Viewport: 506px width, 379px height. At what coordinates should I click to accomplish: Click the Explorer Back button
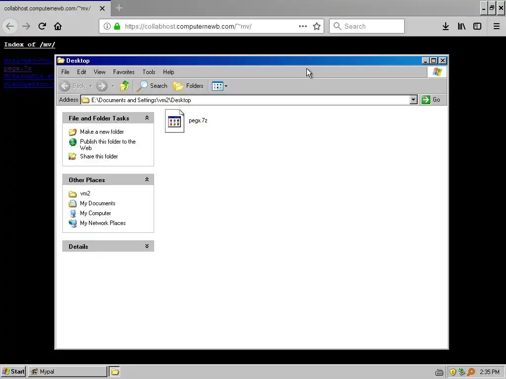(73, 86)
